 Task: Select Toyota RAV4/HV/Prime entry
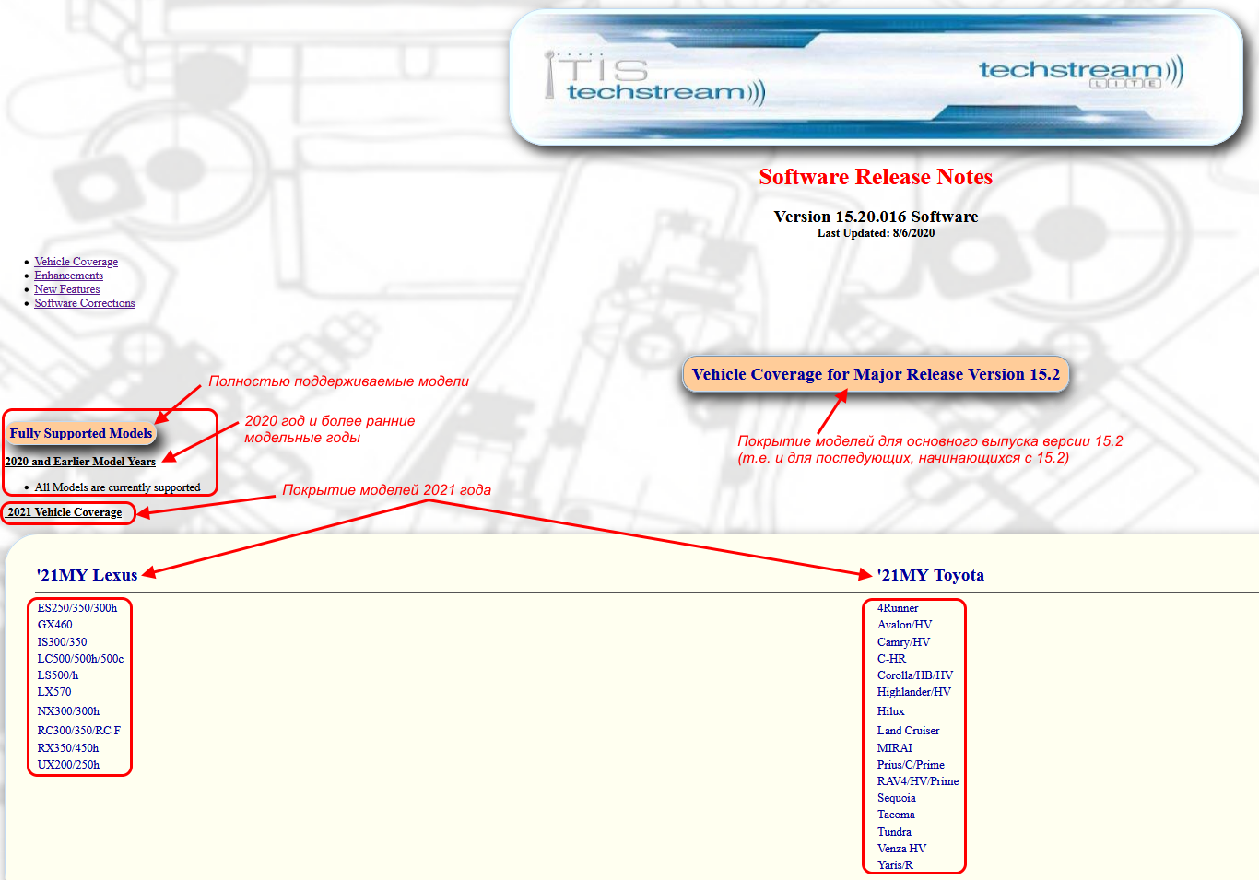tap(918, 781)
